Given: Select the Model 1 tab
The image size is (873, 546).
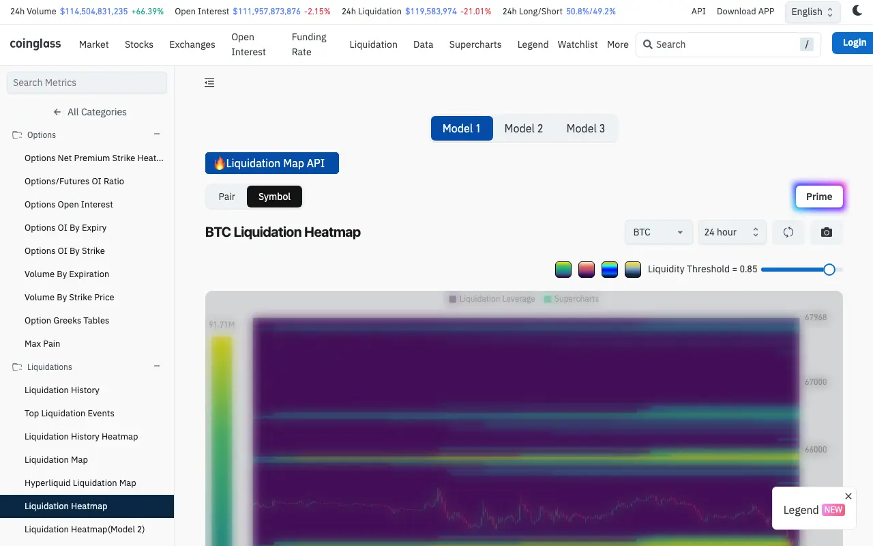Looking at the screenshot, I should 462,128.
